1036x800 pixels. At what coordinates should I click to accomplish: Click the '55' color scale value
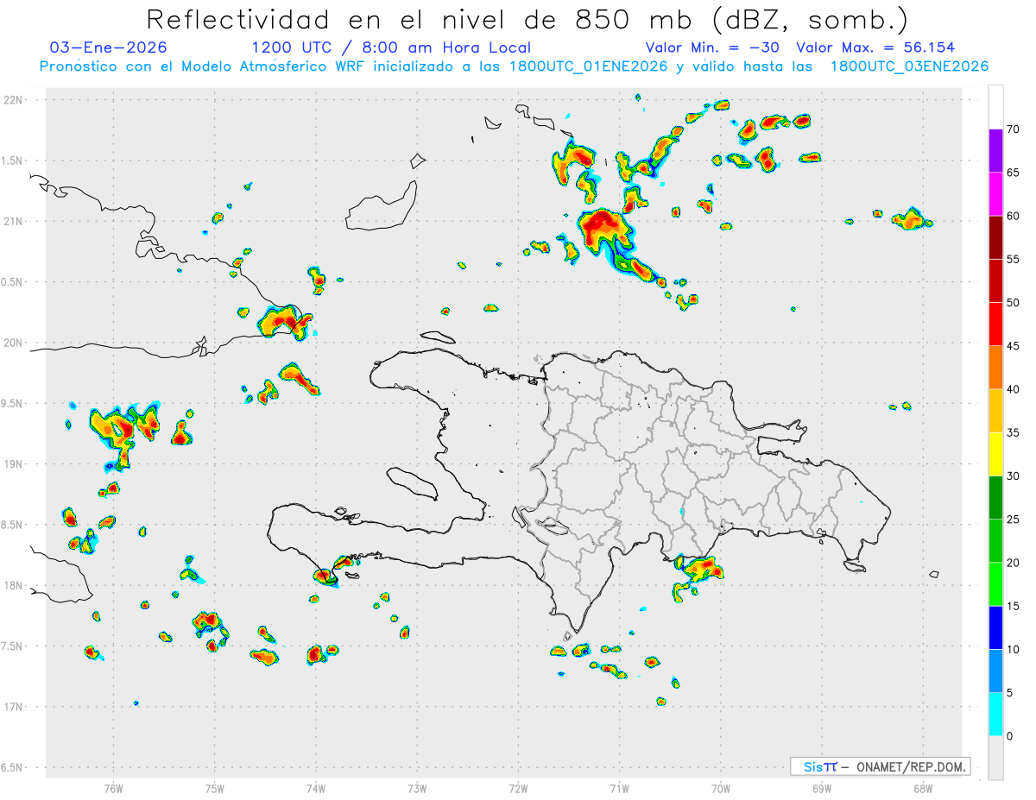[1014, 259]
